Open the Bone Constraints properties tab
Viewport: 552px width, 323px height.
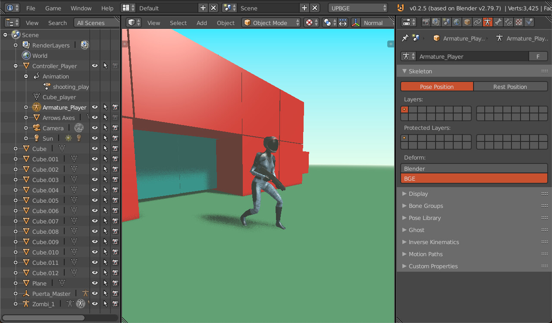tap(508, 22)
